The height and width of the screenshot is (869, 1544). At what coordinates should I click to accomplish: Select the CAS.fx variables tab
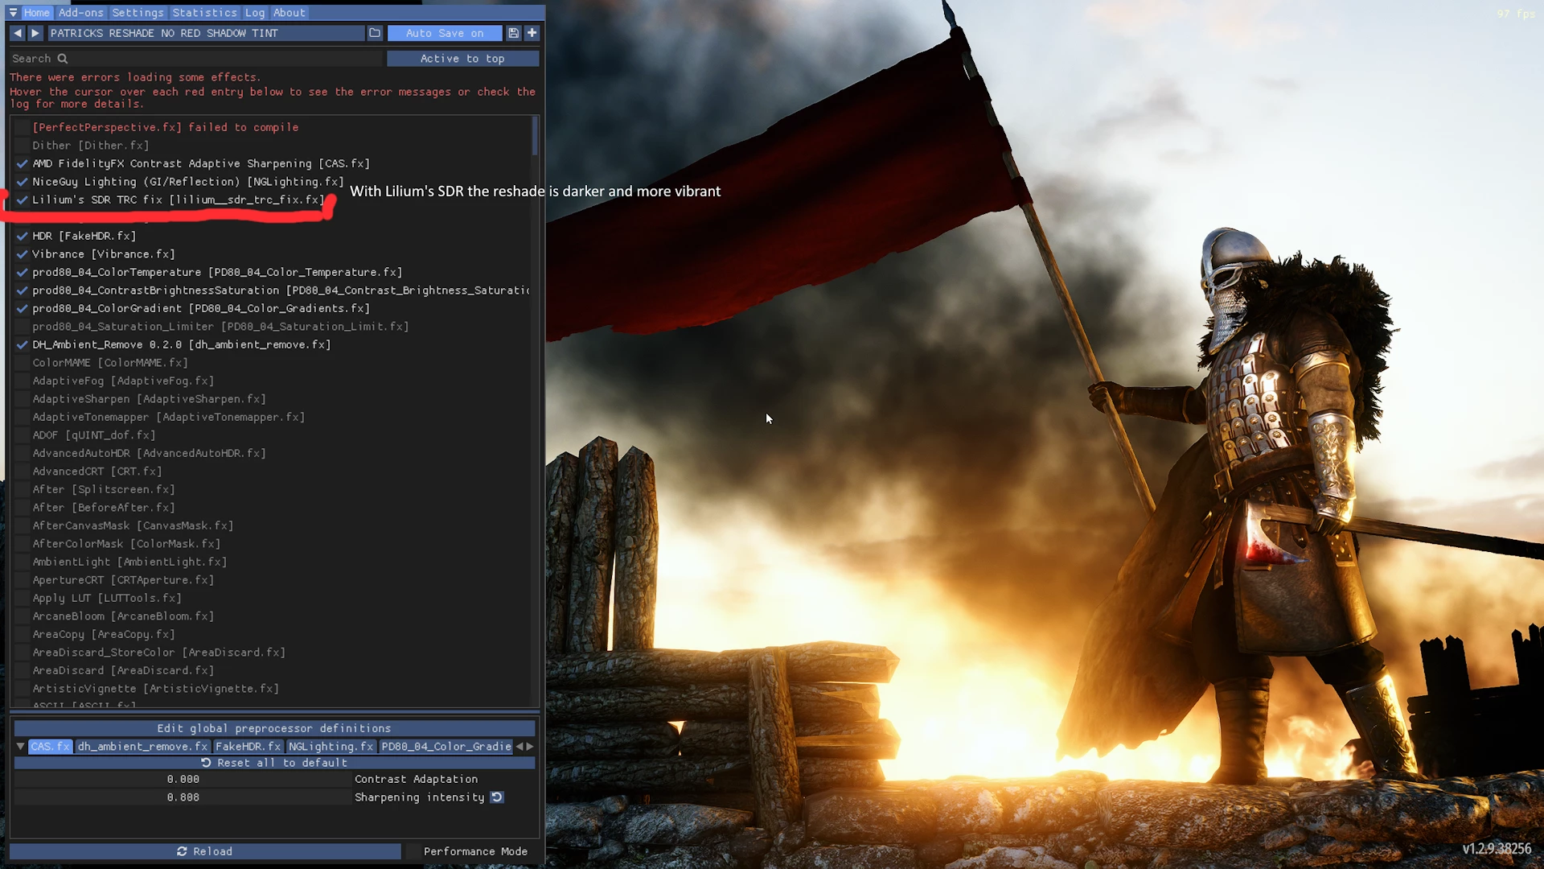(x=51, y=747)
